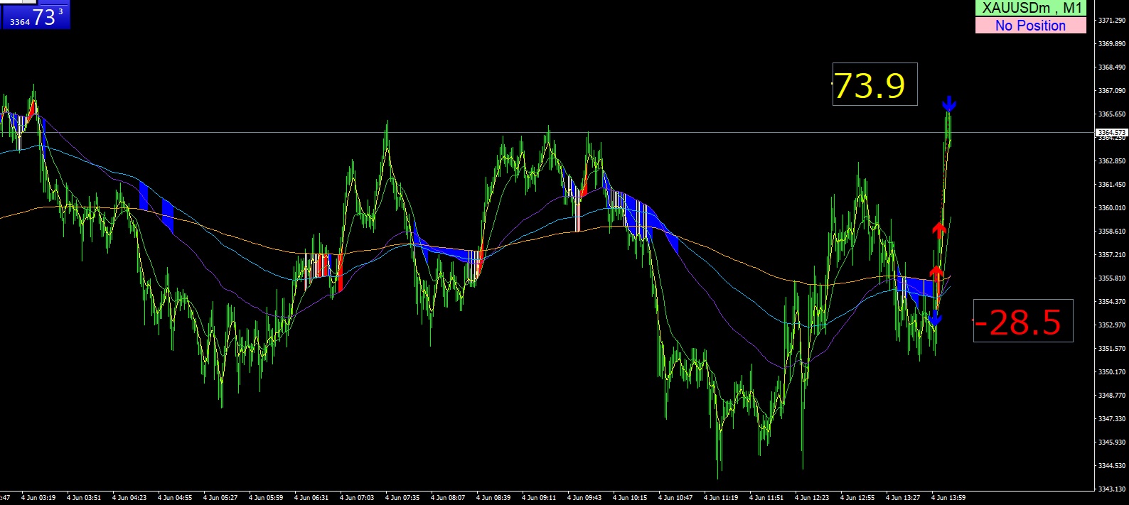Click the 3360.010 price on the right scale
This screenshot has height=505, width=1129.
click(1111, 208)
